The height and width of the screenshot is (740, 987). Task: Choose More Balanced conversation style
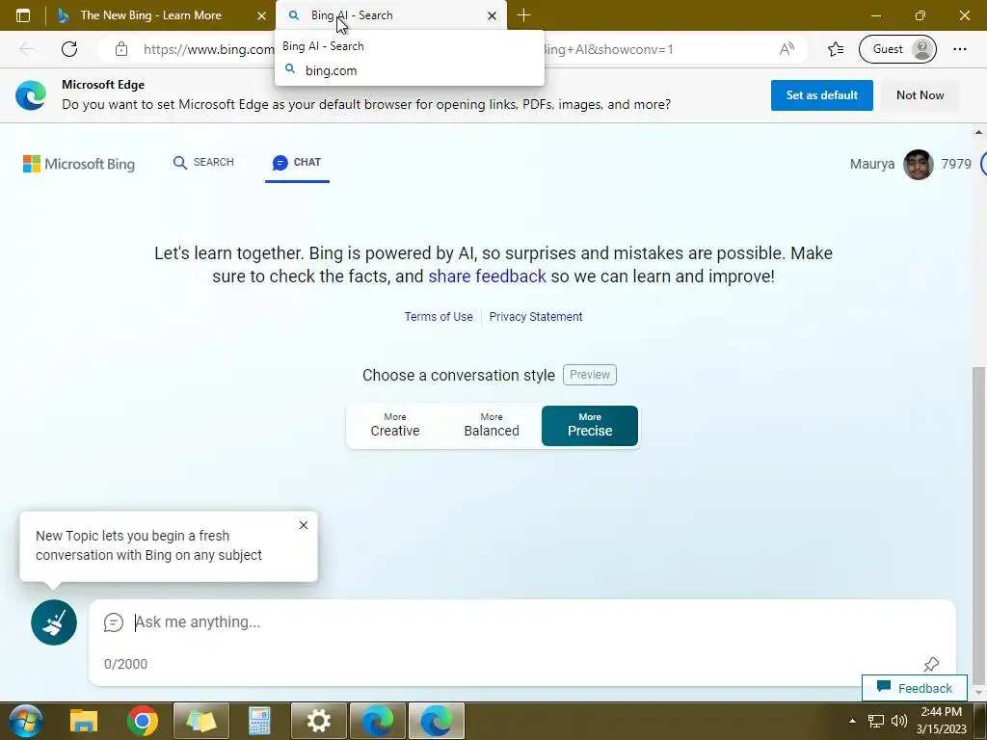(492, 426)
